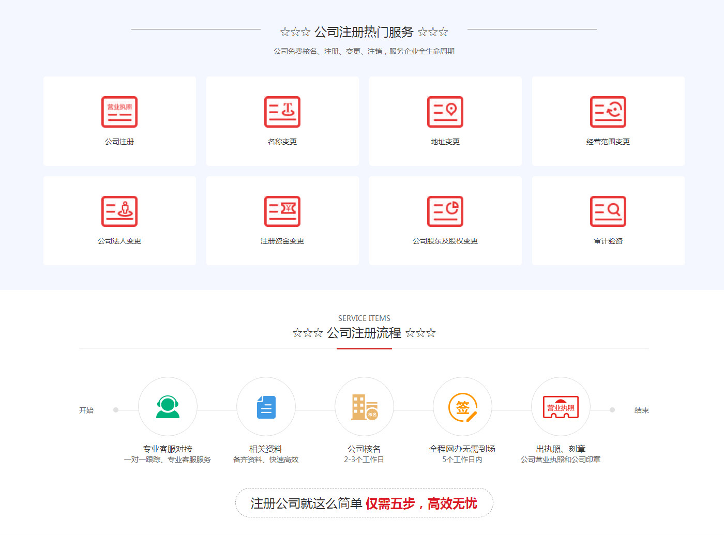Click the 公司法人变更 person icon
The image size is (724, 536).
119,211
